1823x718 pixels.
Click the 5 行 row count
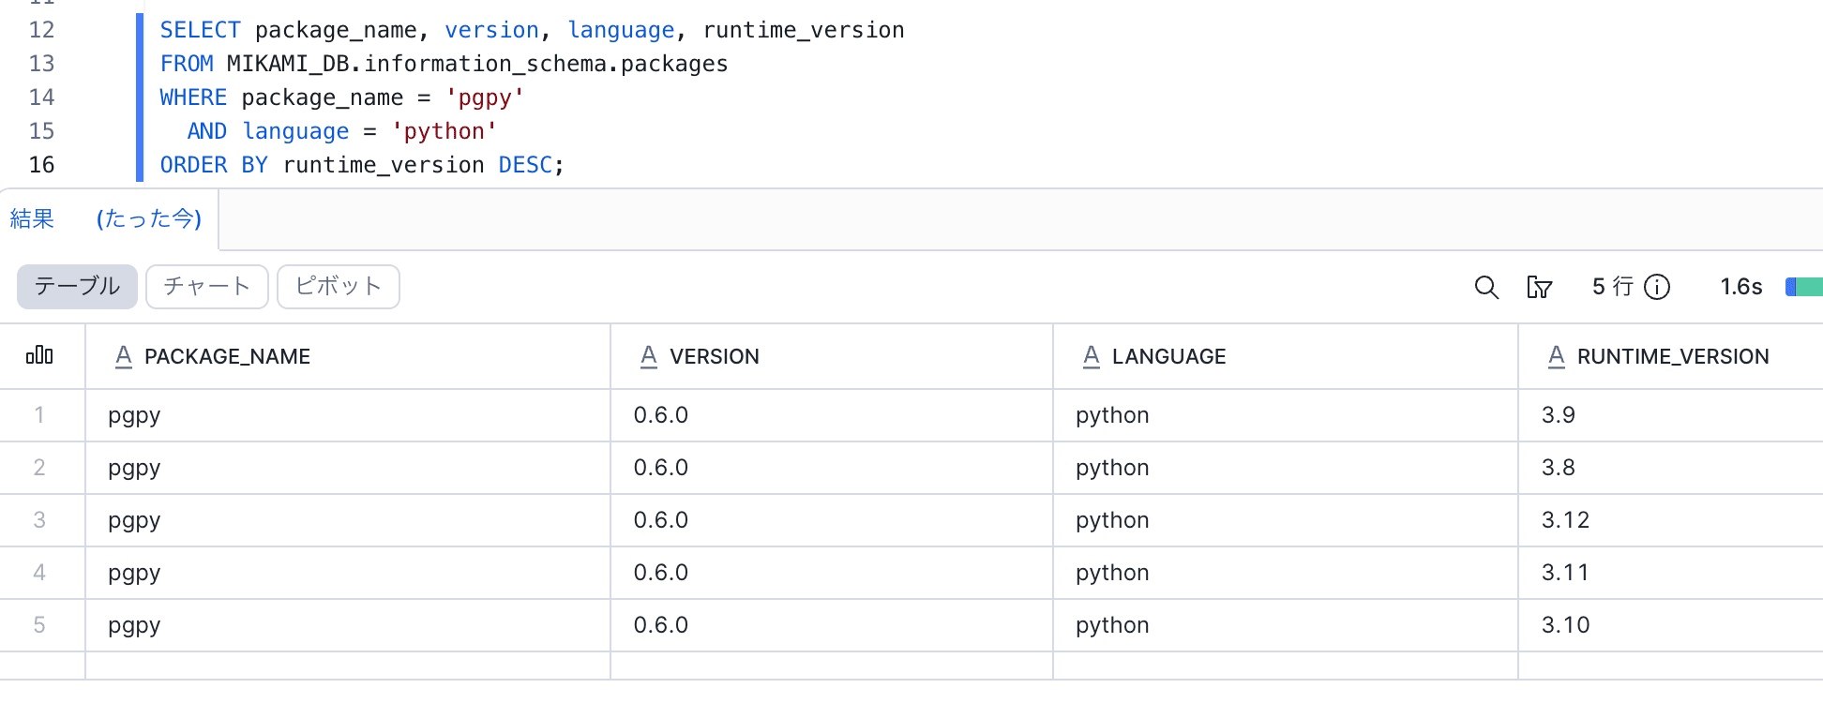point(1612,287)
